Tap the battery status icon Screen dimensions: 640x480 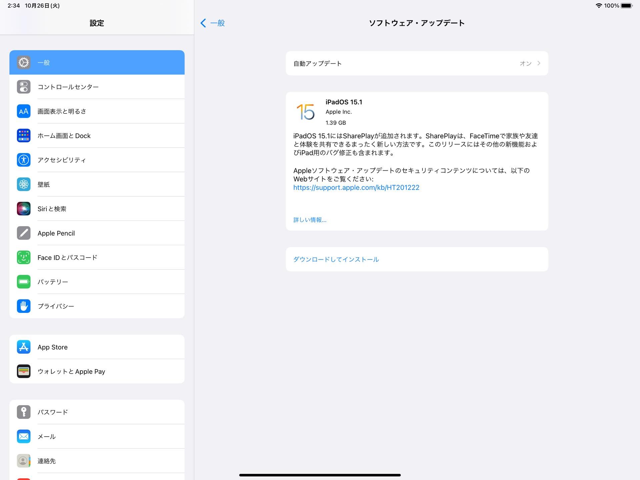coord(627,6)
